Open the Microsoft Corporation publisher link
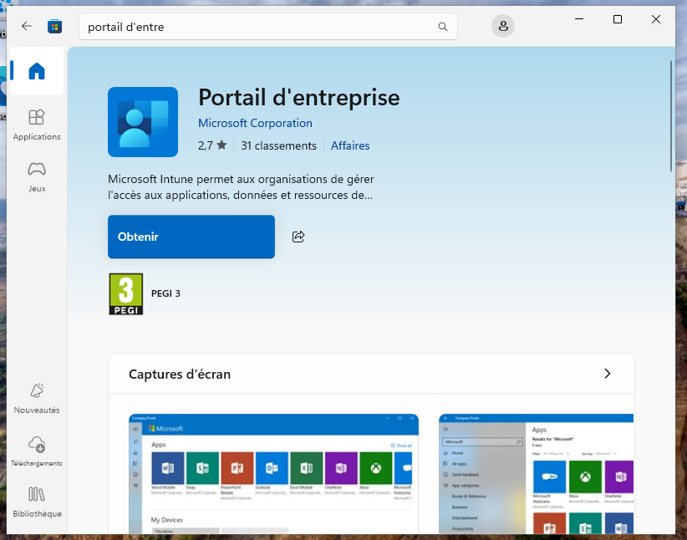The width and height of the screenshot is (687, 540). click(255, 123)
